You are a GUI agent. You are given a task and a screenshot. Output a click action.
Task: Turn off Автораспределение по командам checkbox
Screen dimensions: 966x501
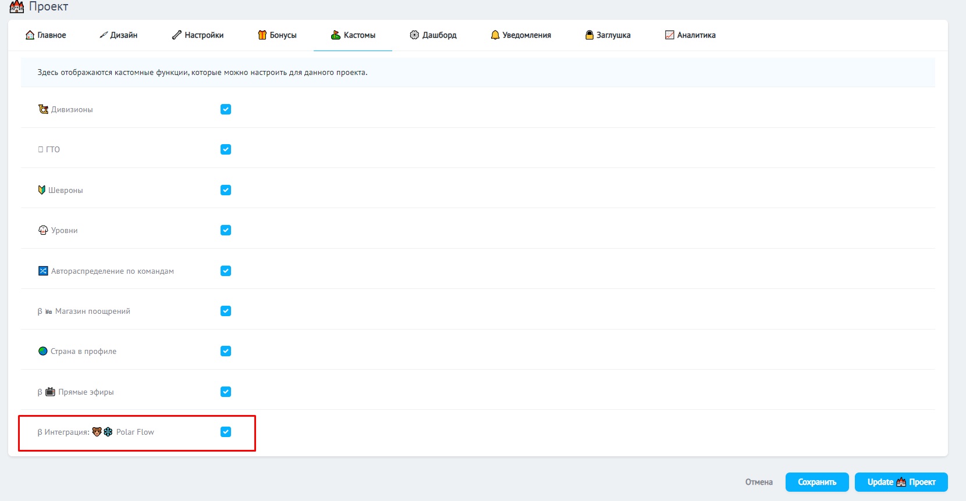point(226,271)
